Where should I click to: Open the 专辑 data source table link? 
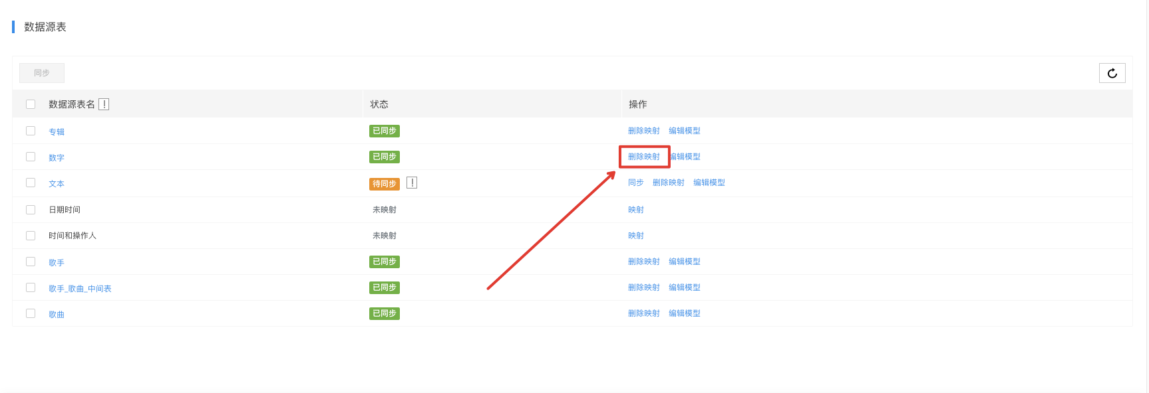(57, 131)
